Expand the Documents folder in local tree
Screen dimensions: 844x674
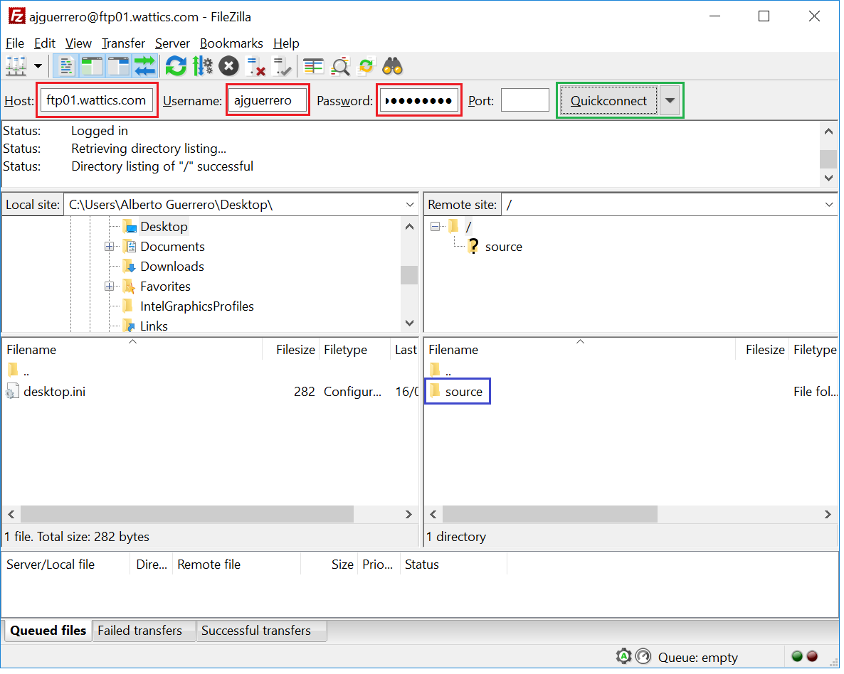110,247
